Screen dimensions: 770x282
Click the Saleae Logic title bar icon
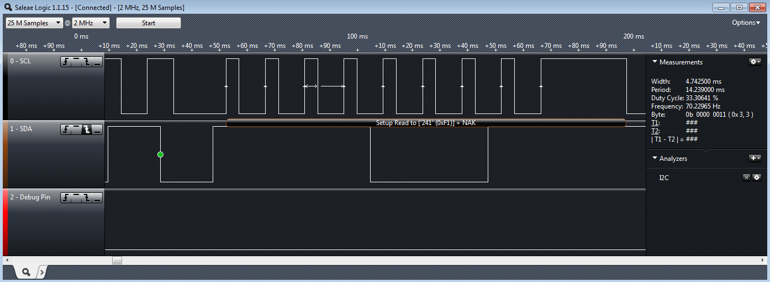tap(8, 7)
